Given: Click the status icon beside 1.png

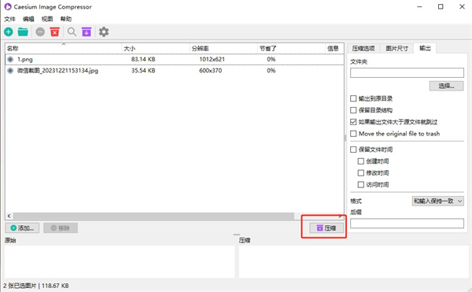Looking at the screenshot, I should [10, 59].
